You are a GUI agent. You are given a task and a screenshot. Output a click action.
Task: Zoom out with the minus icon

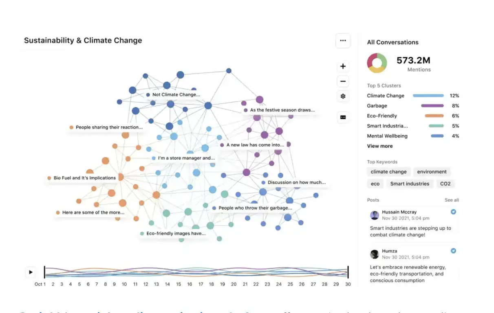point(343,82)
